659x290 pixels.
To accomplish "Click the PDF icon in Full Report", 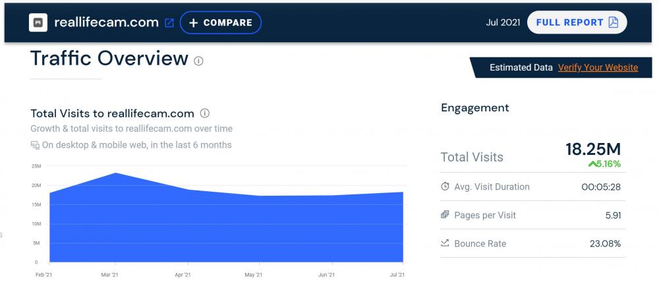I will pyautogui.click(x=614, y=22).
